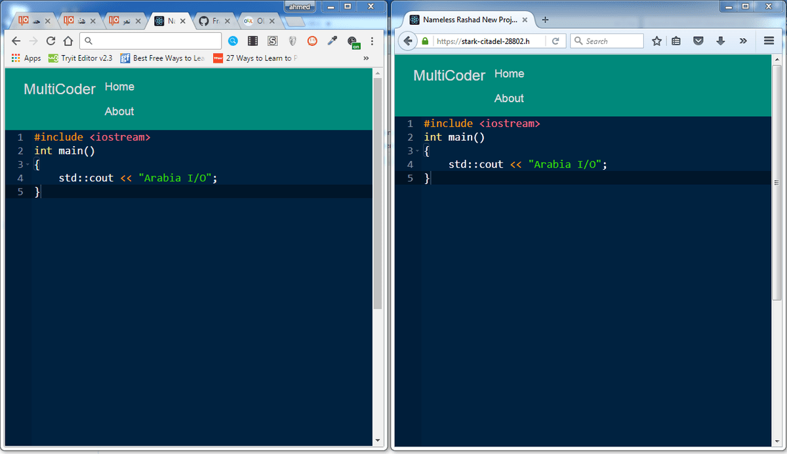The width and height of the screenshot is (787, 454).
Task: Open the Home link in the Firefox window
Action: 509,73
